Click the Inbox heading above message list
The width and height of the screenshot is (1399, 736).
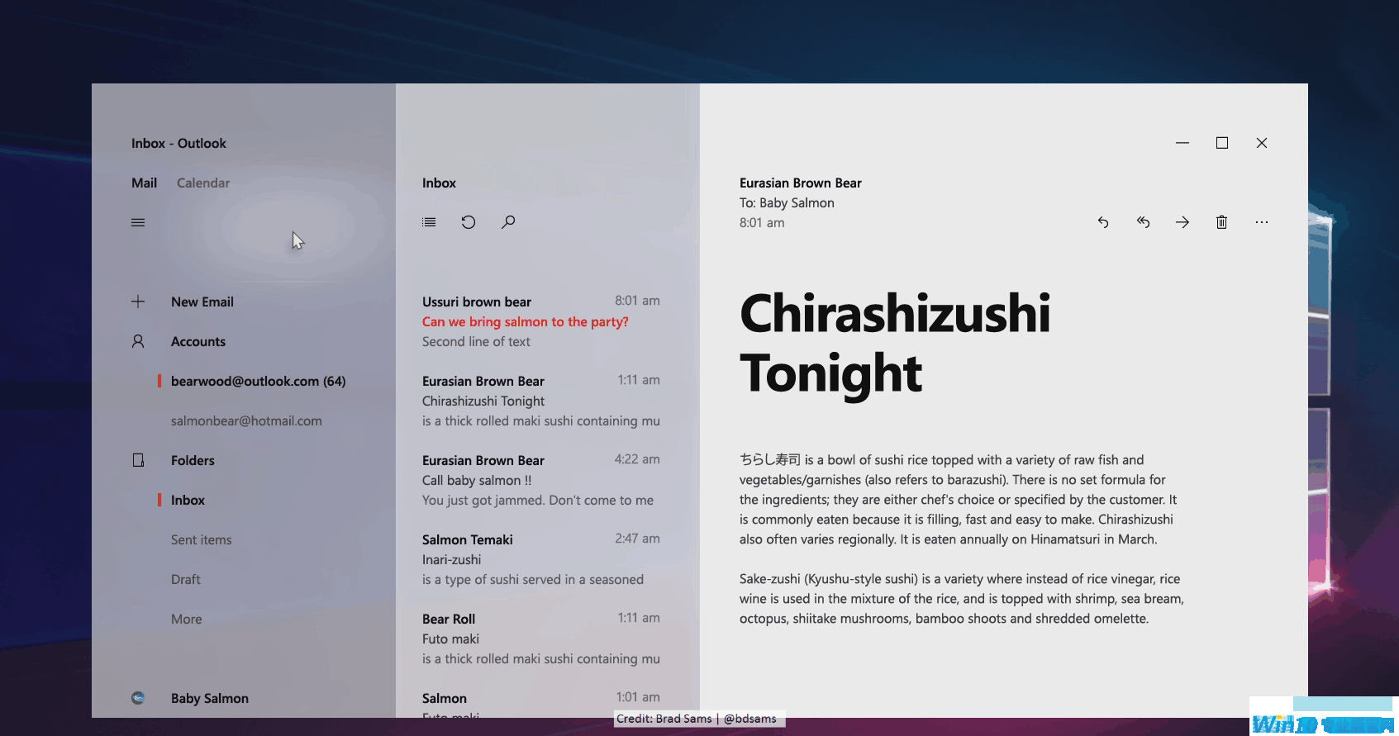(x=439, y=183)
